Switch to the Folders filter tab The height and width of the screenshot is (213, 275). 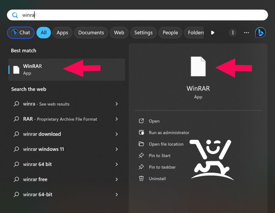[x=194, y=33]
